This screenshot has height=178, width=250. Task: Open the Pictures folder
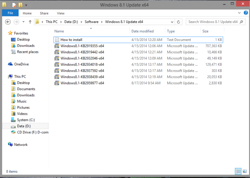[x=23, y=108]
